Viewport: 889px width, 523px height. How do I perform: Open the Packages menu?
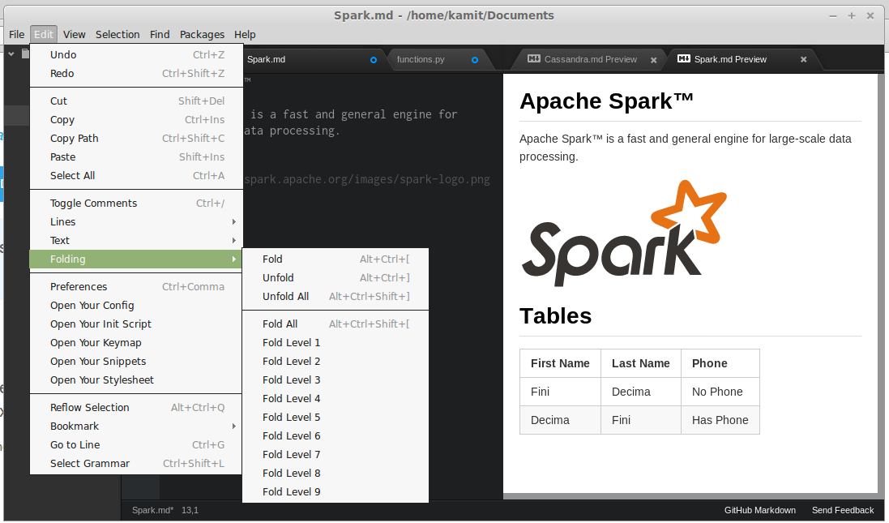pyautogui.click(x=202, y=35)
